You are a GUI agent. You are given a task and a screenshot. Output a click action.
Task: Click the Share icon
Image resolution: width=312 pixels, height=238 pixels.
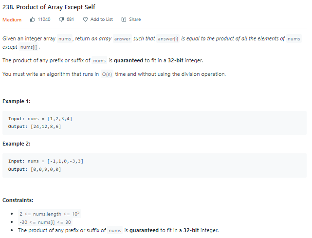(124, 19)
